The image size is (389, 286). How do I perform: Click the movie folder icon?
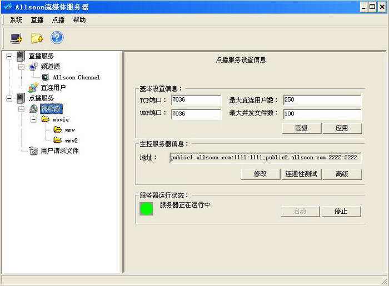click(x=46, y=119)
